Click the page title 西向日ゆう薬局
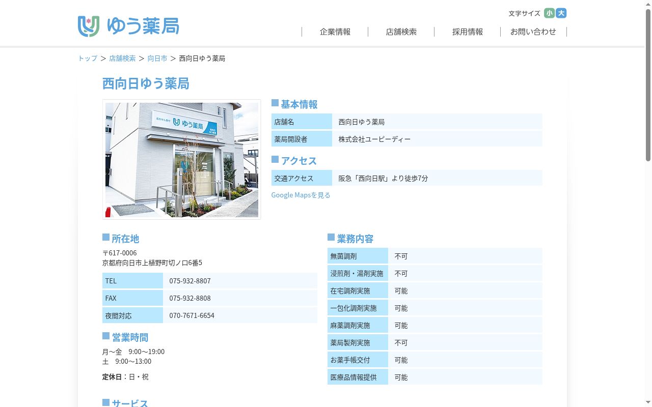Viewport: 652px width, 407px height. [x=146, y=83]
